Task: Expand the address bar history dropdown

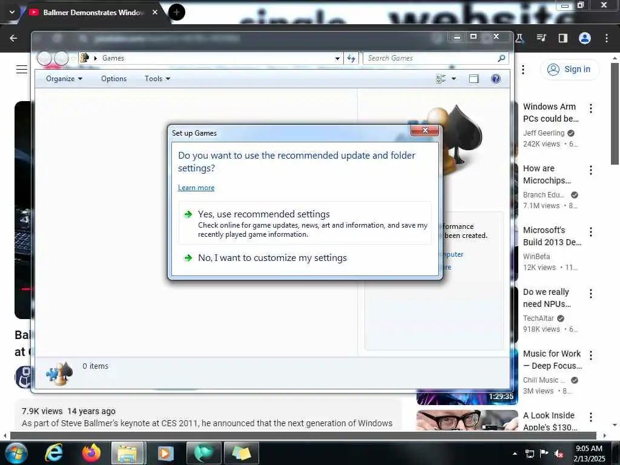Action: tap(337, 58)
